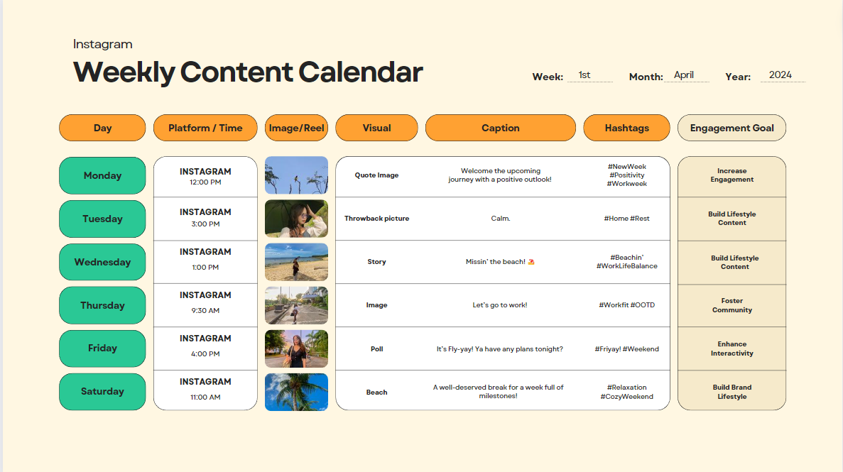Viewport: 843px width, 472px height.
Task: Click the '#Home #Rest' hashtags
Action: 627,219
